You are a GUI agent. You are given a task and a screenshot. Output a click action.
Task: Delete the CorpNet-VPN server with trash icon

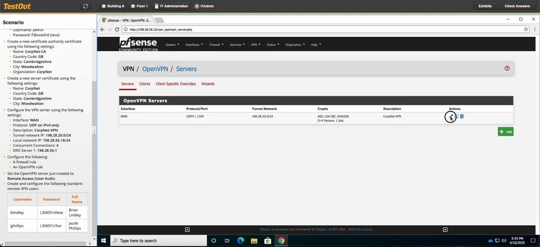pyautogui.click(x=462, y=116)
